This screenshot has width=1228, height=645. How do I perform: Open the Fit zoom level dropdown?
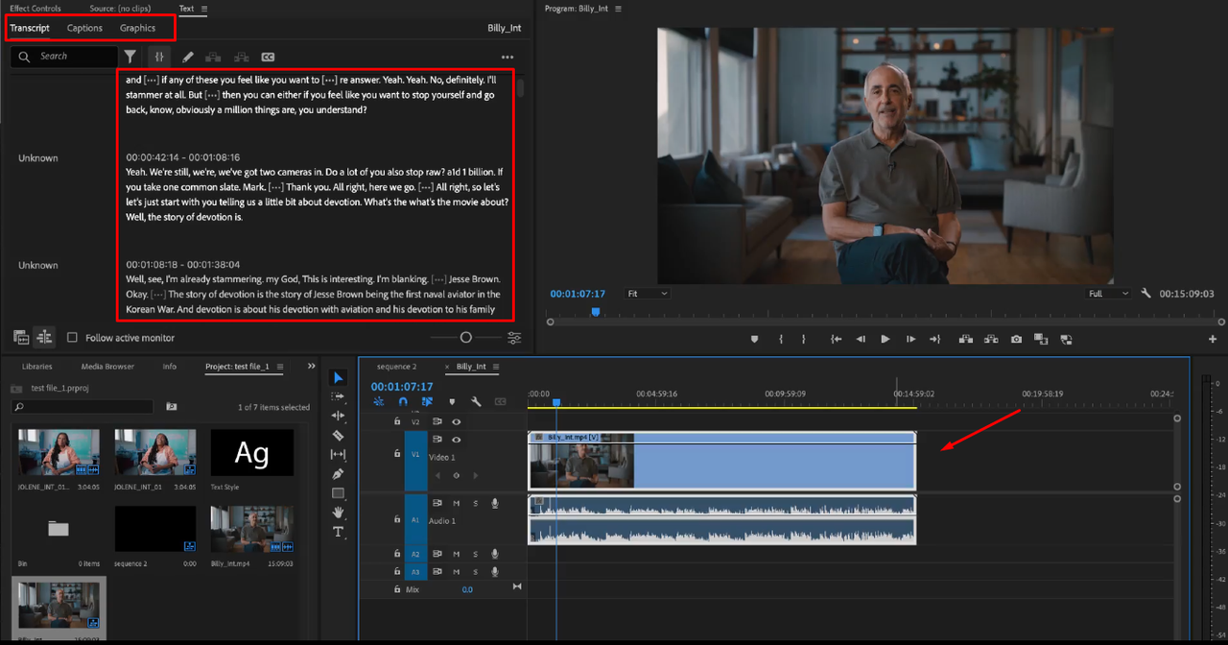647,294
